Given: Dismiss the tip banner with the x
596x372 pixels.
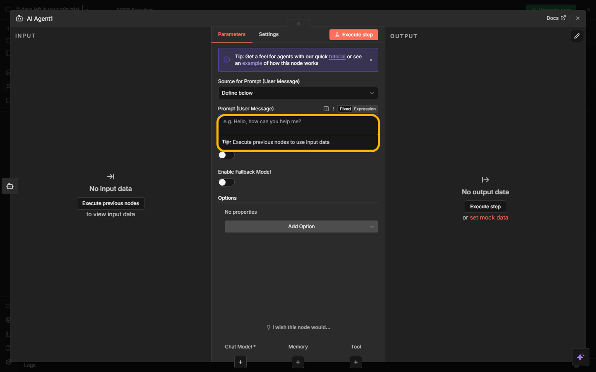Looking at the screenshot, I should 371,60.
